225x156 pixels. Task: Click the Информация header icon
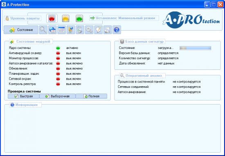click(x=12, y=105)
